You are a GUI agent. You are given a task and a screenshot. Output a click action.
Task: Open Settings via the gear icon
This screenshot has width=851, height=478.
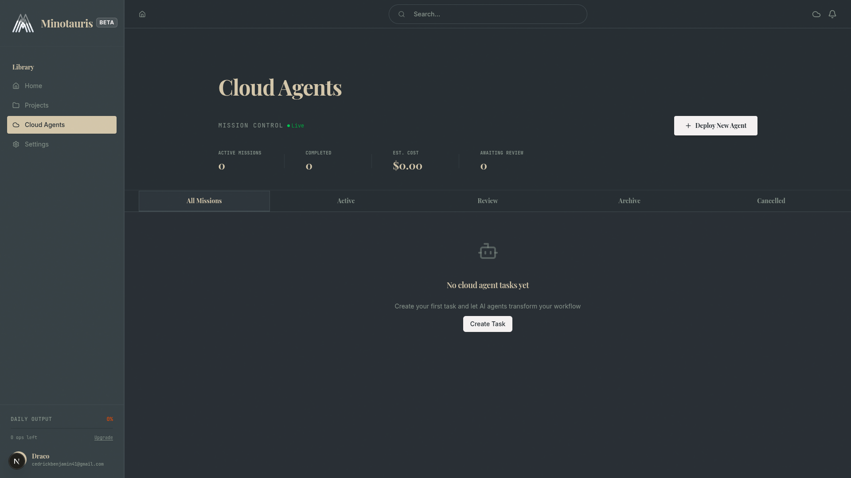coord(16,144)
